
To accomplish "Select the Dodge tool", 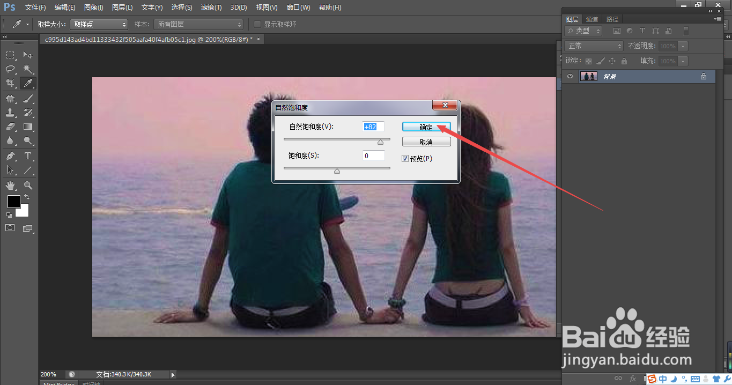I will pos(28,140).
